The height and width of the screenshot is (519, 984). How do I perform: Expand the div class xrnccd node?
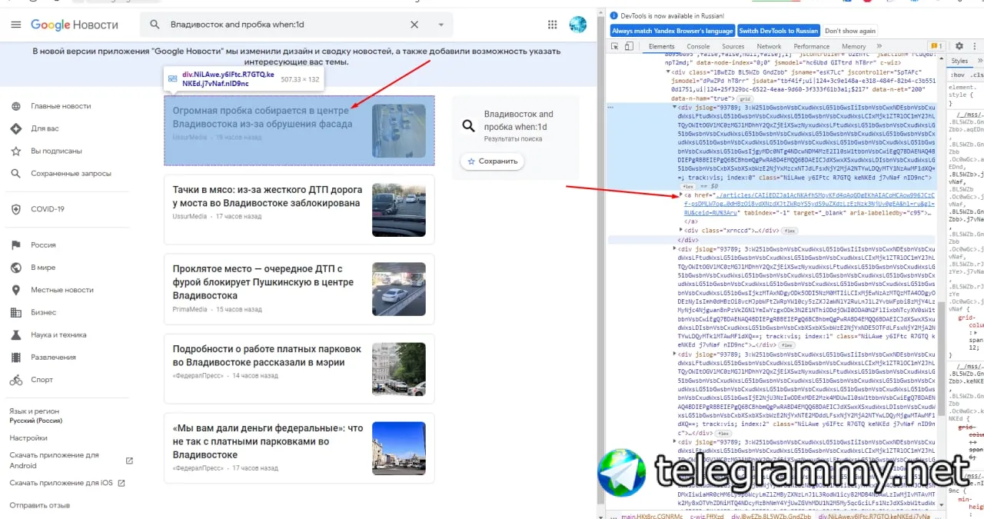pyautogui.click(x=681, y=230)
